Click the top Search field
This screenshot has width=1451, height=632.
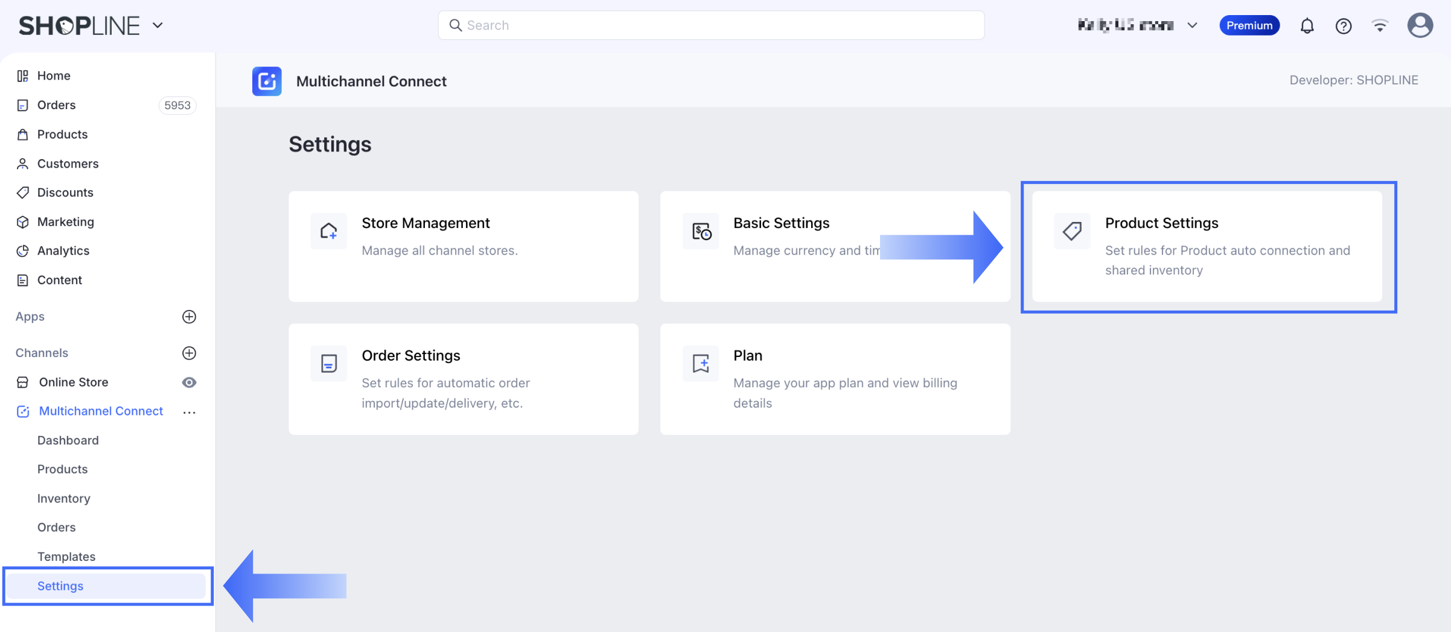[x=711, y=25]
